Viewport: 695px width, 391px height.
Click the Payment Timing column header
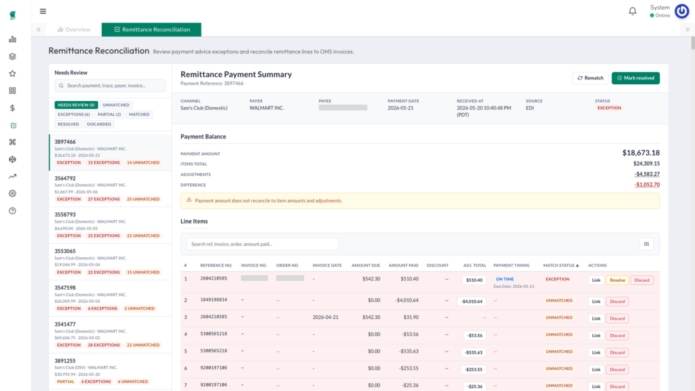click(512, 265)
